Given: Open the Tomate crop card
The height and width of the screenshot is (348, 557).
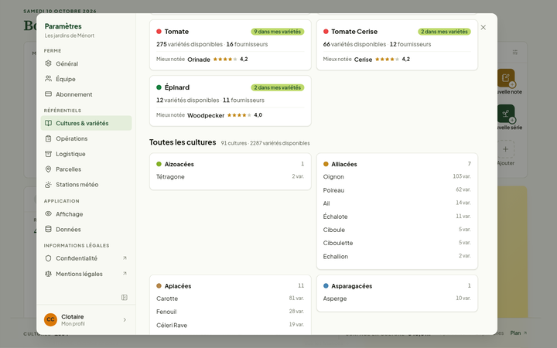Looking at the screenshot, I should pos(231,45).
